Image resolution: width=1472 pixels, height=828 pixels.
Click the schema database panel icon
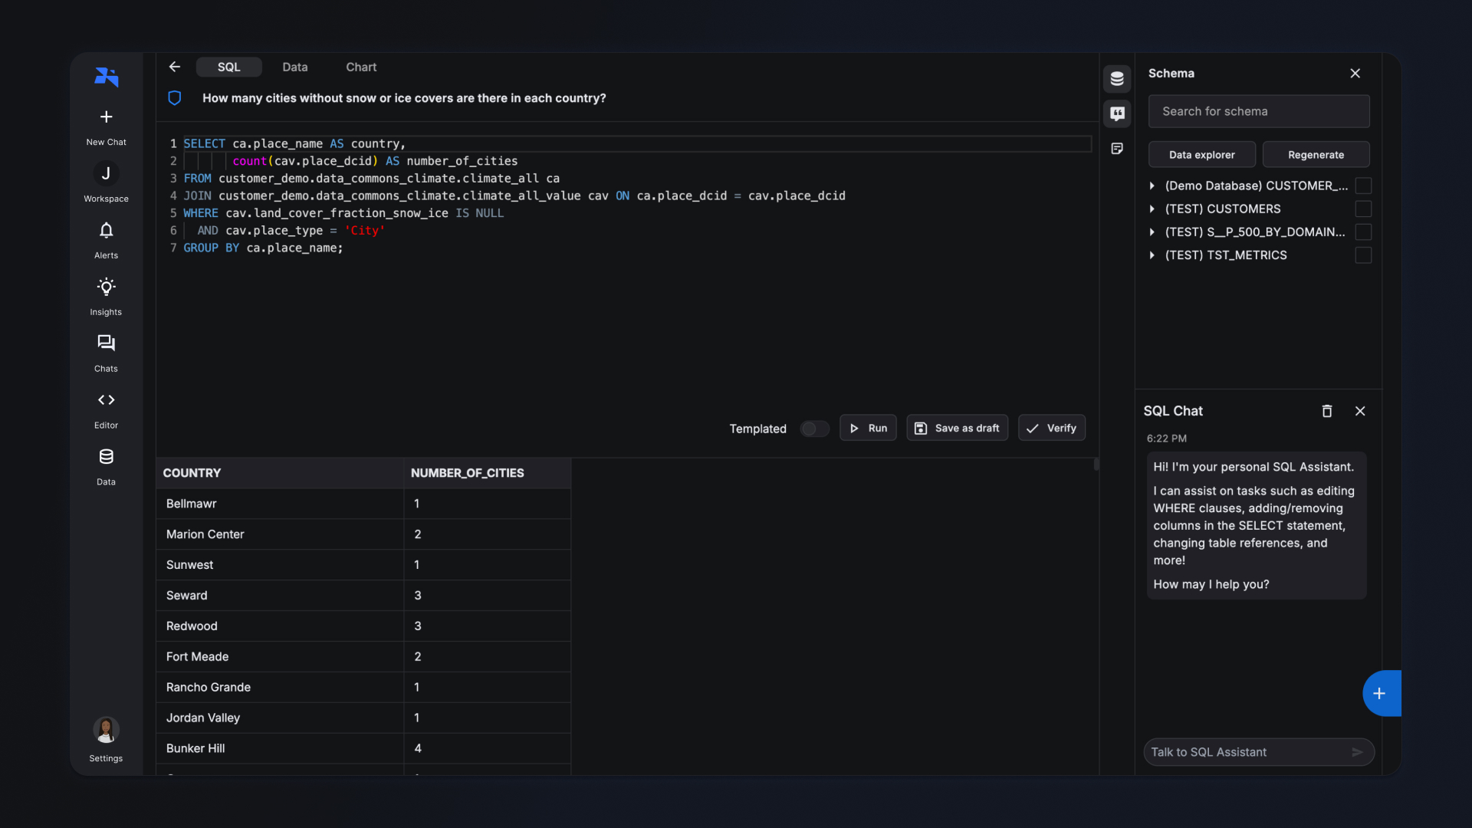pos(1117,79)
